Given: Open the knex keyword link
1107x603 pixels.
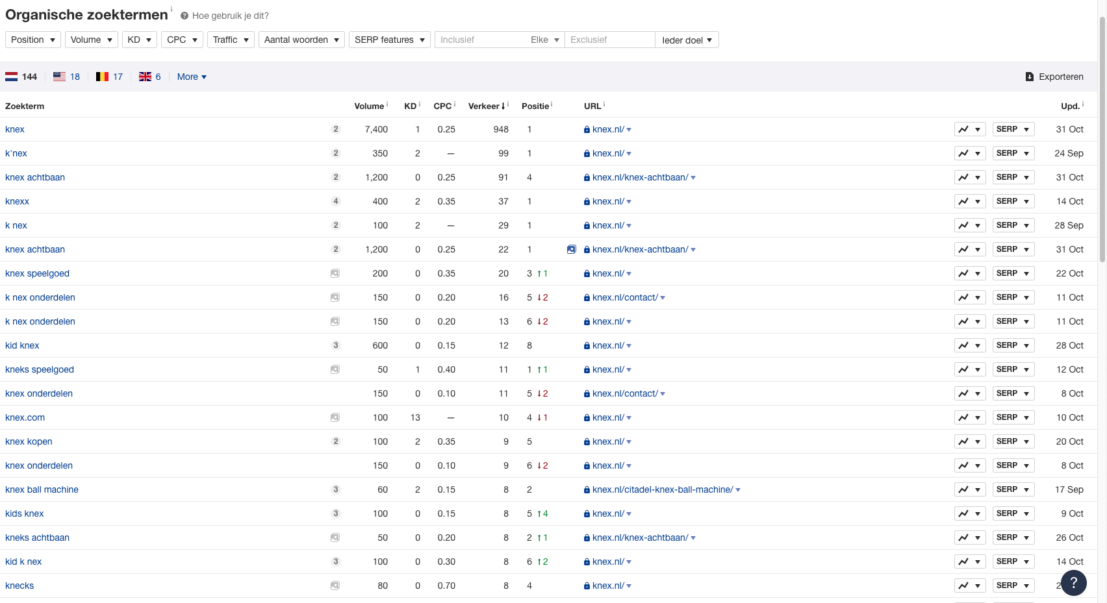Looking at the screenshot, I should click(15, 129).
